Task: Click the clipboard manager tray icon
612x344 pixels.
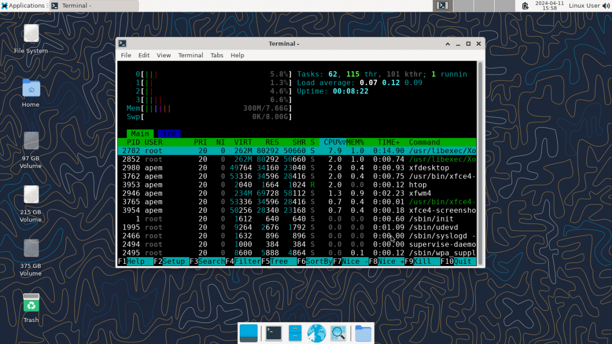Action: tap(525, 6)
